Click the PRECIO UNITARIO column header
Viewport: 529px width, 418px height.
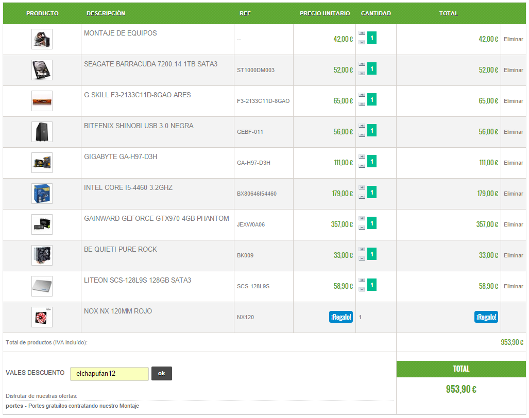pyautogui.click(x=325, y=13)
